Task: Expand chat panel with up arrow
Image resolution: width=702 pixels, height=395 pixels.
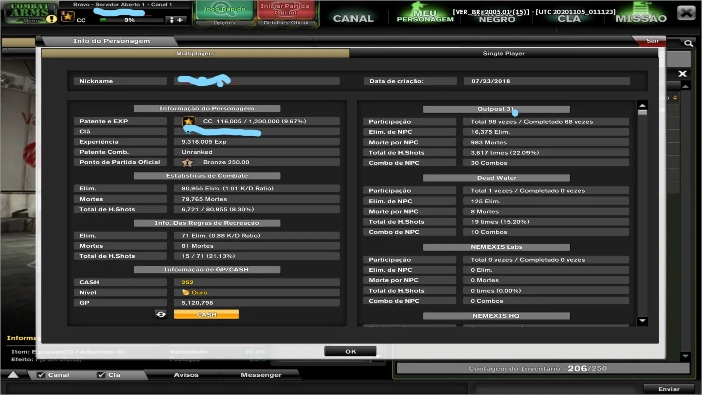Action: coord(13,375)
